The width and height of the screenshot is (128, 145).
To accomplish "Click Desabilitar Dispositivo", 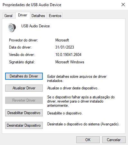I will (24, 113).
